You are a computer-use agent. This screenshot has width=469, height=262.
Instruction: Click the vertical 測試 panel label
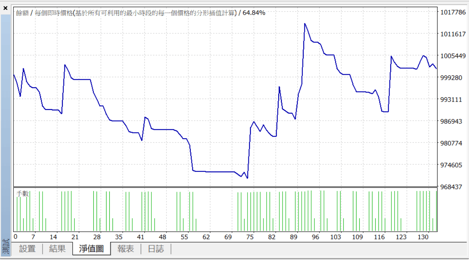pyautogui.click(x=6, y=246)
